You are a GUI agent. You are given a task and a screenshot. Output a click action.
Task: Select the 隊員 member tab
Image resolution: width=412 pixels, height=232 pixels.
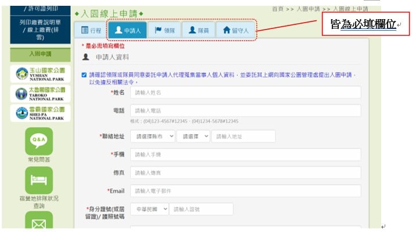199,30
